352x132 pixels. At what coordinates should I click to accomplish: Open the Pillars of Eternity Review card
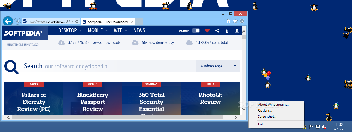(x=34, y=98)
